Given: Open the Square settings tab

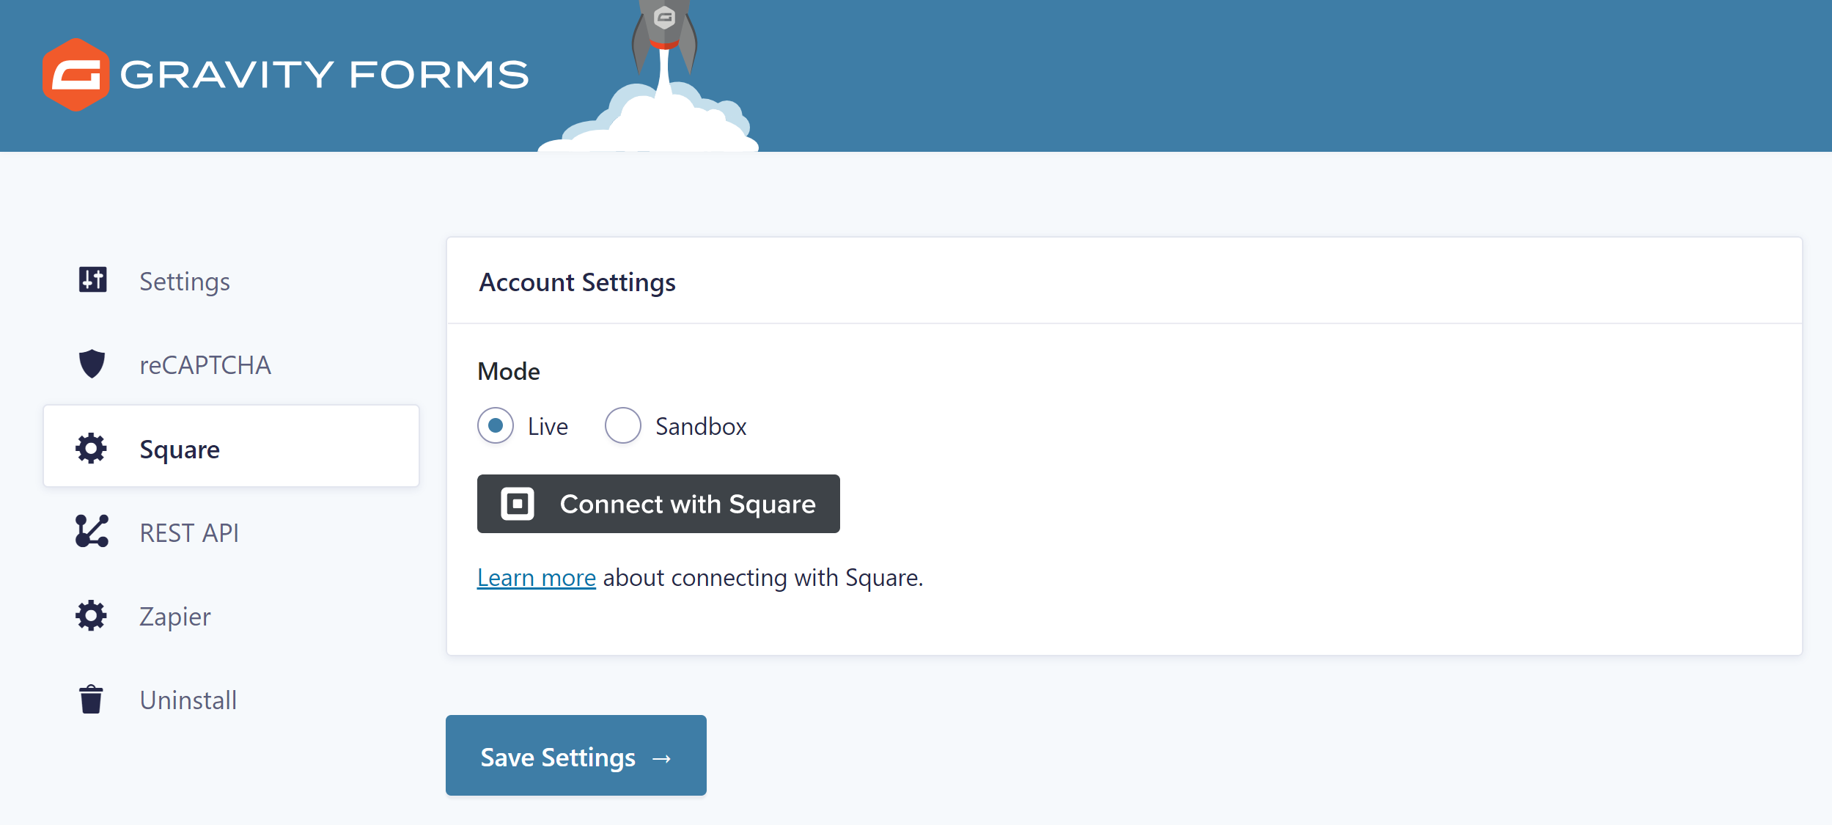Looking at the screenshot, I should [232, 446].
